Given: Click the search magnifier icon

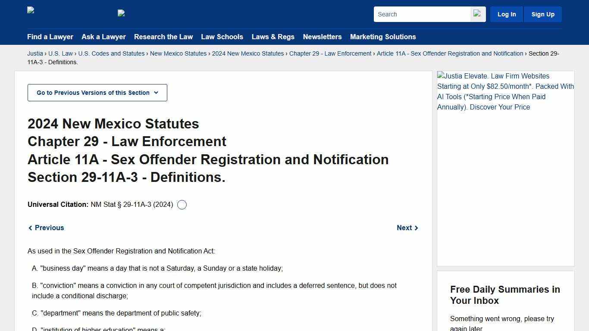Looking at the screenshot, I should [477, 14].
